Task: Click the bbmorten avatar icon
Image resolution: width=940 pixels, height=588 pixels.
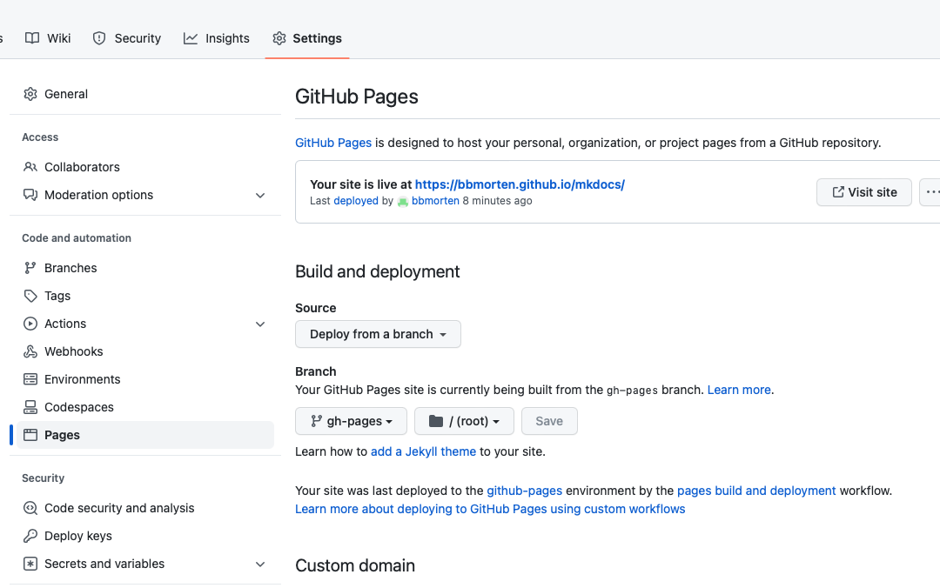Action: point(403,202)
